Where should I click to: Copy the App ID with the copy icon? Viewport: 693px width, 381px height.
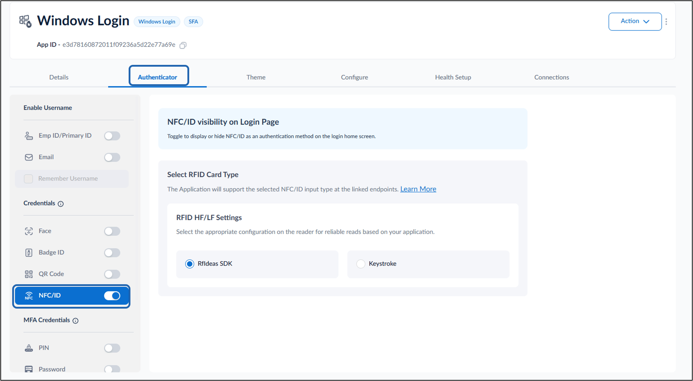[183, 45]
